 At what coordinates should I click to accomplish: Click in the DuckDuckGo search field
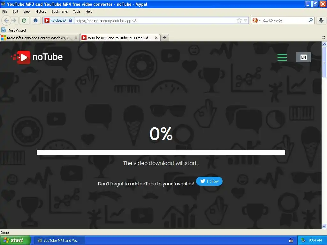284,20
